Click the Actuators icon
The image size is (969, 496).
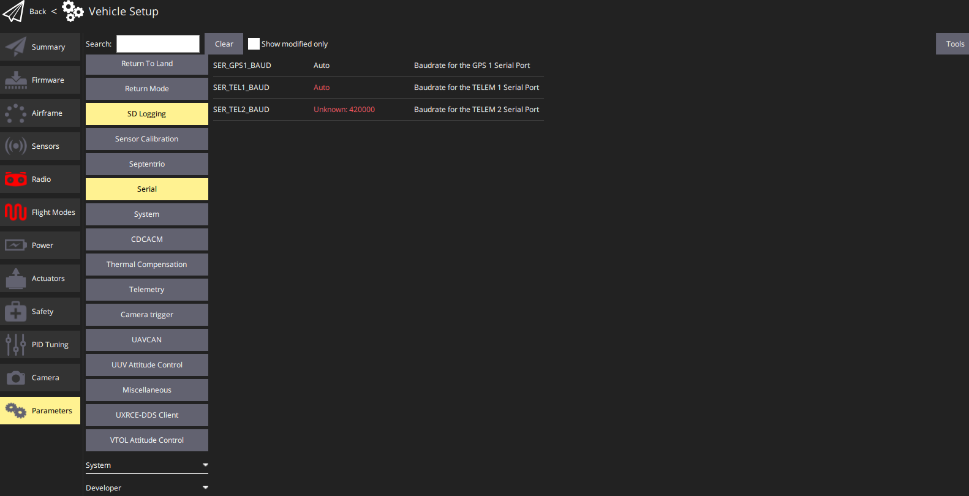[x=15, y=279]
